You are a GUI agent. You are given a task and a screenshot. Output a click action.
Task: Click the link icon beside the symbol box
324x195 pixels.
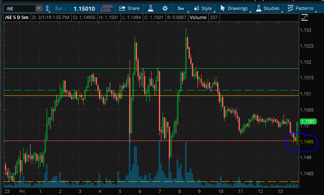tap(47, 9)
